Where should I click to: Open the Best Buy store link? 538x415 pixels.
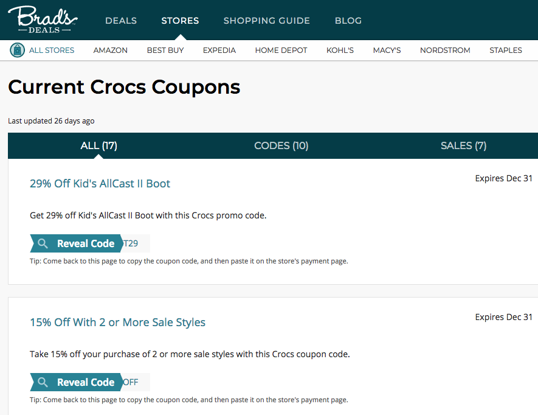[165, 50]
